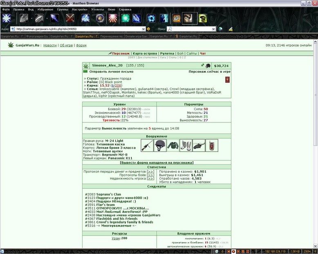This screenshot has height=254, width=318.
Task: Open dropdown arrow beside gray claw icon
Action: point(31,18)
